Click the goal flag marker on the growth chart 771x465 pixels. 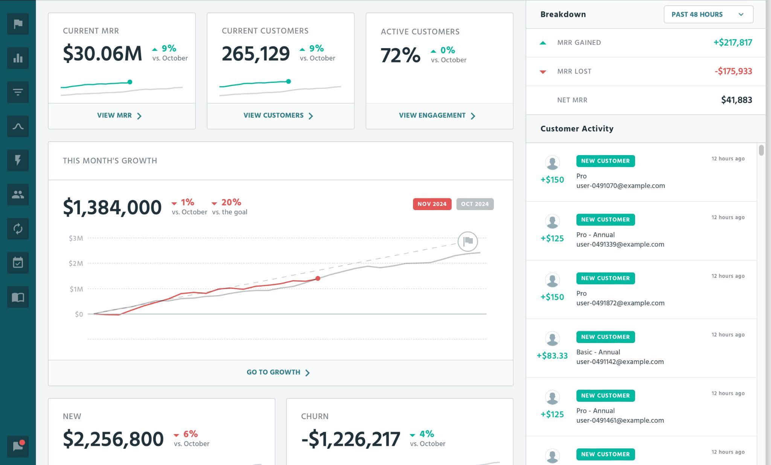(x=468, y=241)
